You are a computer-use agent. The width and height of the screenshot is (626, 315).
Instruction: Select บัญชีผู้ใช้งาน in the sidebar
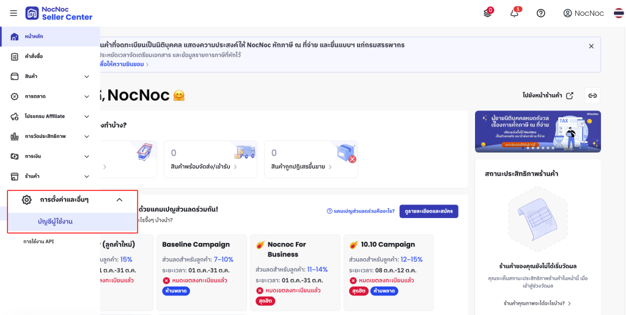[x=55, y=221]
